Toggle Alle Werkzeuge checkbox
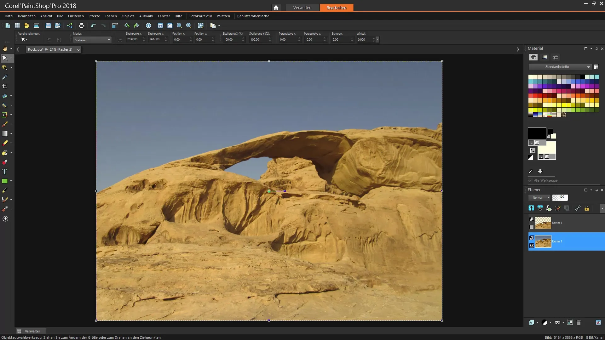This screenshot has width=605, height=340. coord(530,180)
